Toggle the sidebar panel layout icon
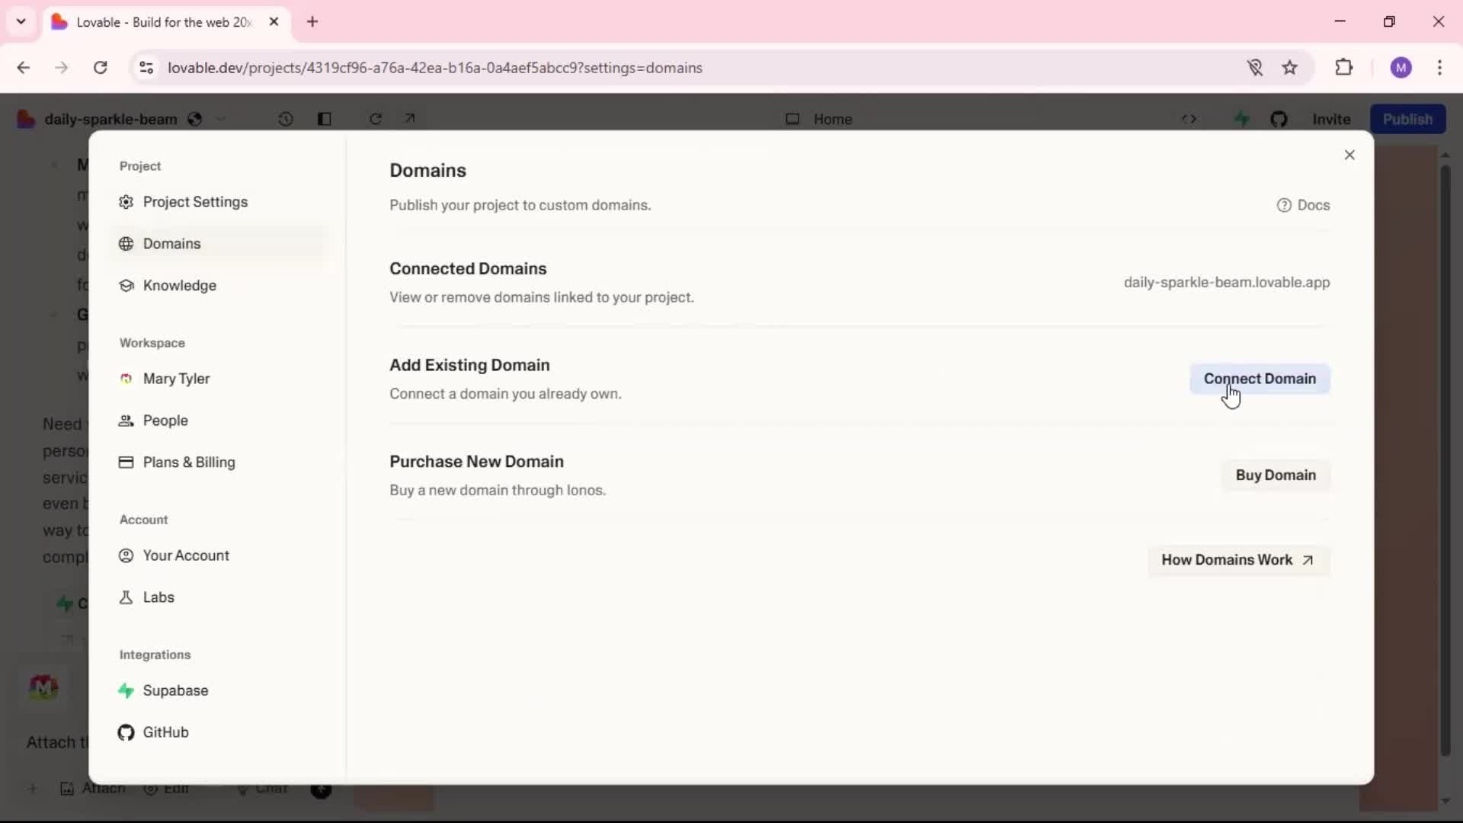The height and width of the screenshot is (823, 1463). click(x=324, y=119)
